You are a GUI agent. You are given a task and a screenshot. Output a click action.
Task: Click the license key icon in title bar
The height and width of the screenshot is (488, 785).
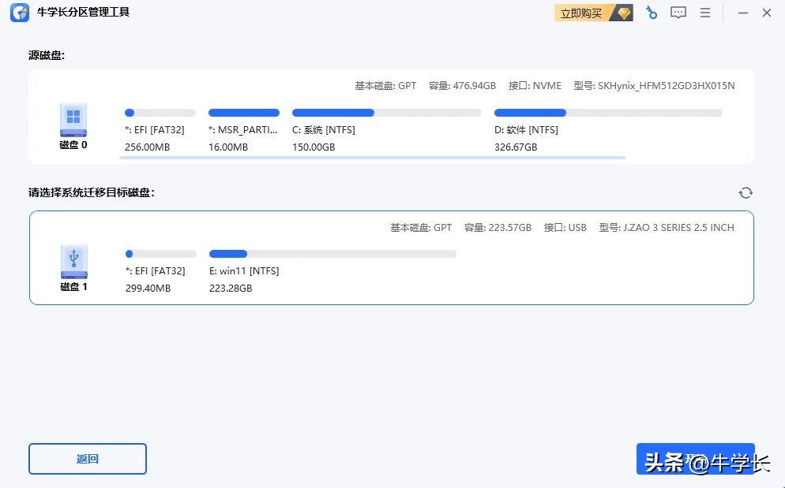click(651, 13)
